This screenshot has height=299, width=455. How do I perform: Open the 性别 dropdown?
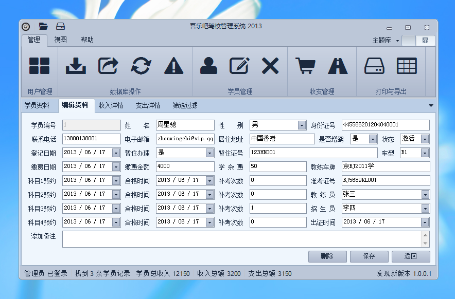coord(302,125)
